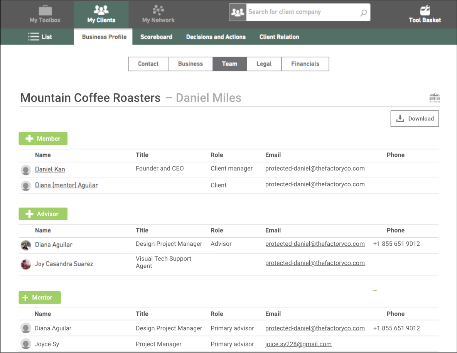Open the Financials sub-tab
Screen dimensions: 457x353
305,64
